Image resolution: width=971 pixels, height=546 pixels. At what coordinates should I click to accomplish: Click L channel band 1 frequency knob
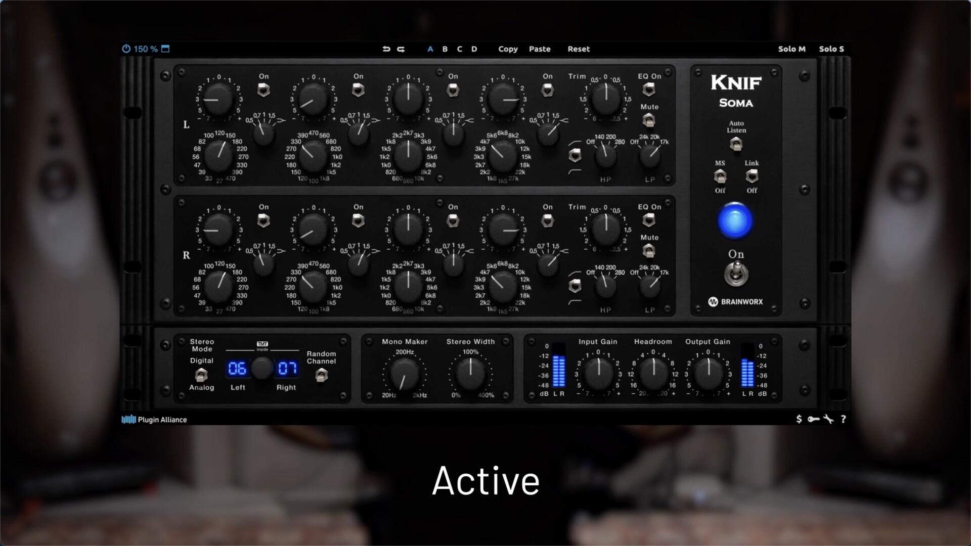(x=218, y=156)
